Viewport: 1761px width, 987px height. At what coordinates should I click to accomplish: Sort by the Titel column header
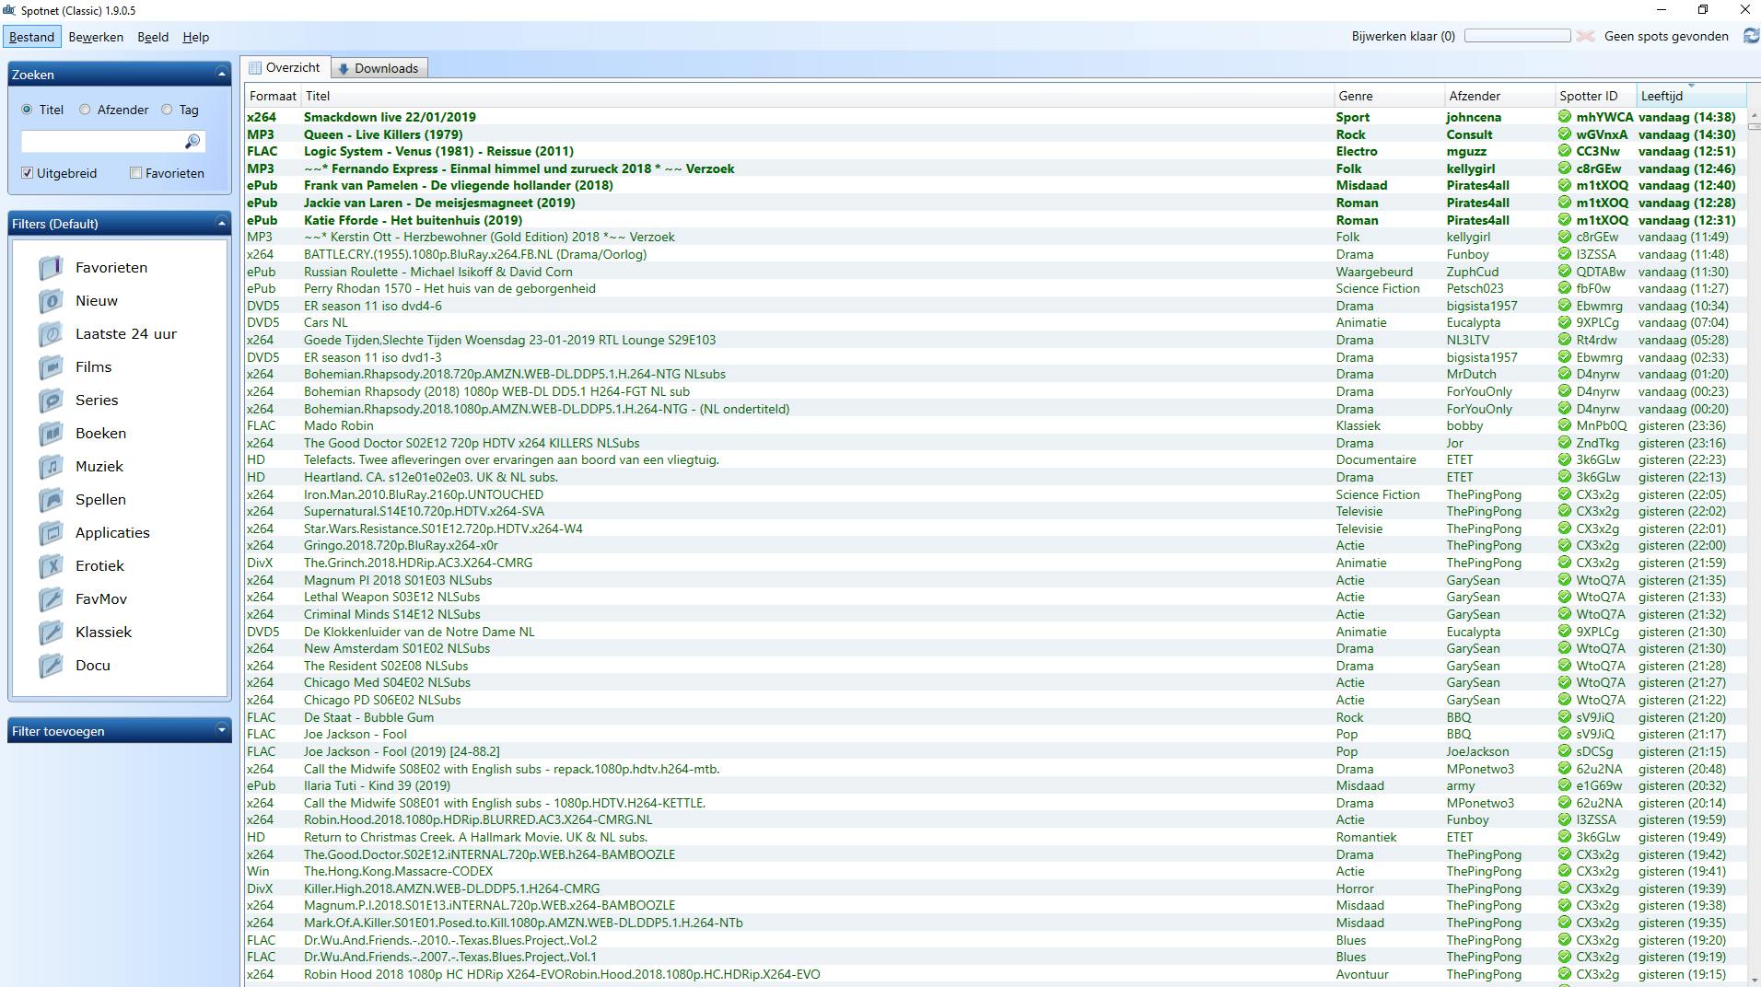pyautogui.click(x=817, y=96)
